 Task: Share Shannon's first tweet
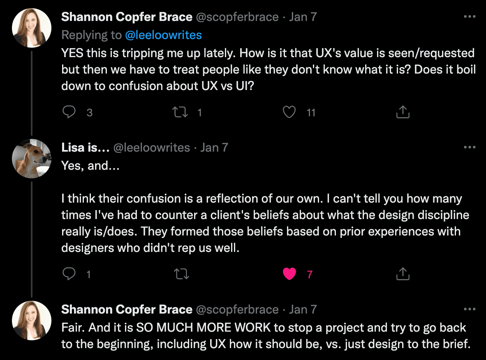(403, 112)
